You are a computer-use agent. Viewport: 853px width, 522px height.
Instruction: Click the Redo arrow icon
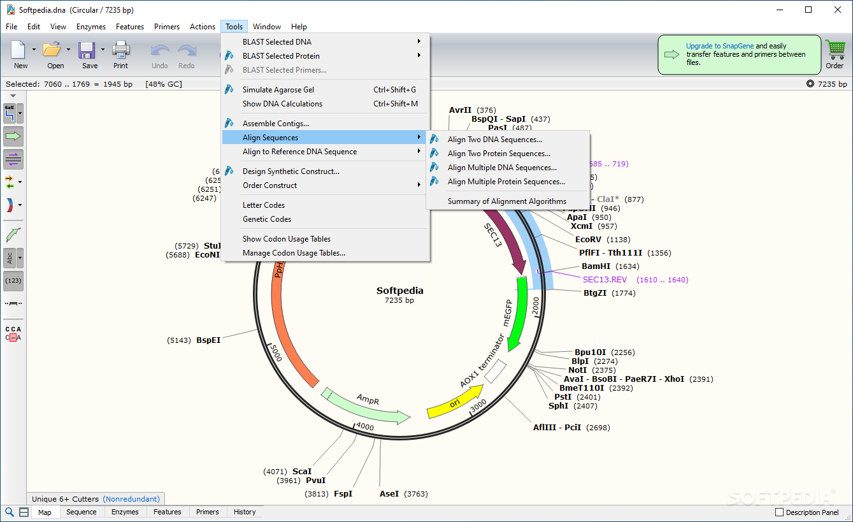[187, 50]
